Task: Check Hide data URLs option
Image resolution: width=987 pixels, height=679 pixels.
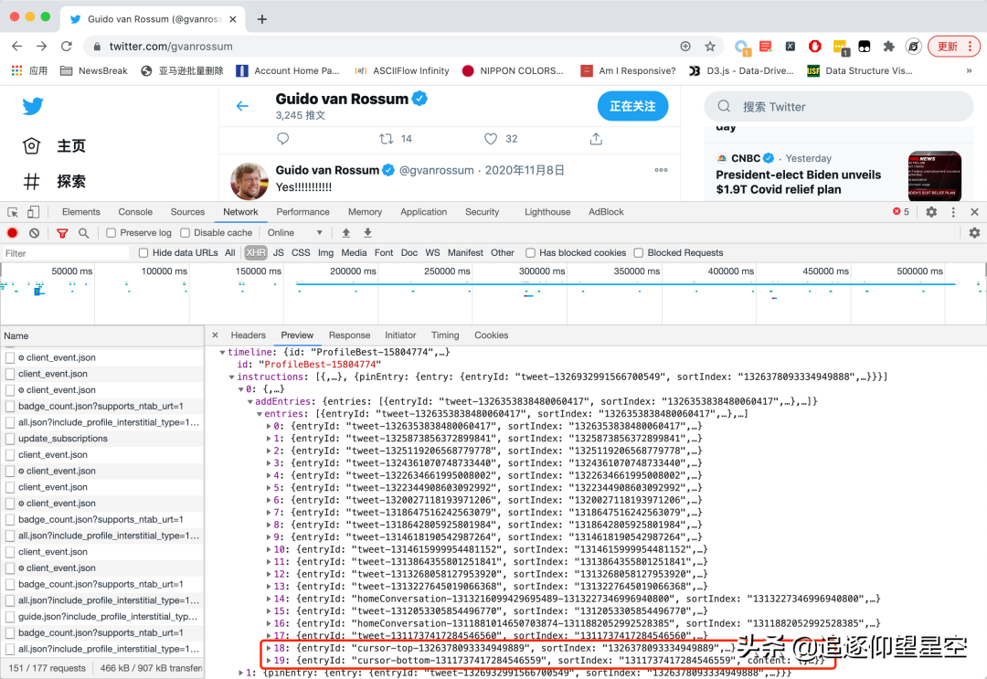Action: 143,253
